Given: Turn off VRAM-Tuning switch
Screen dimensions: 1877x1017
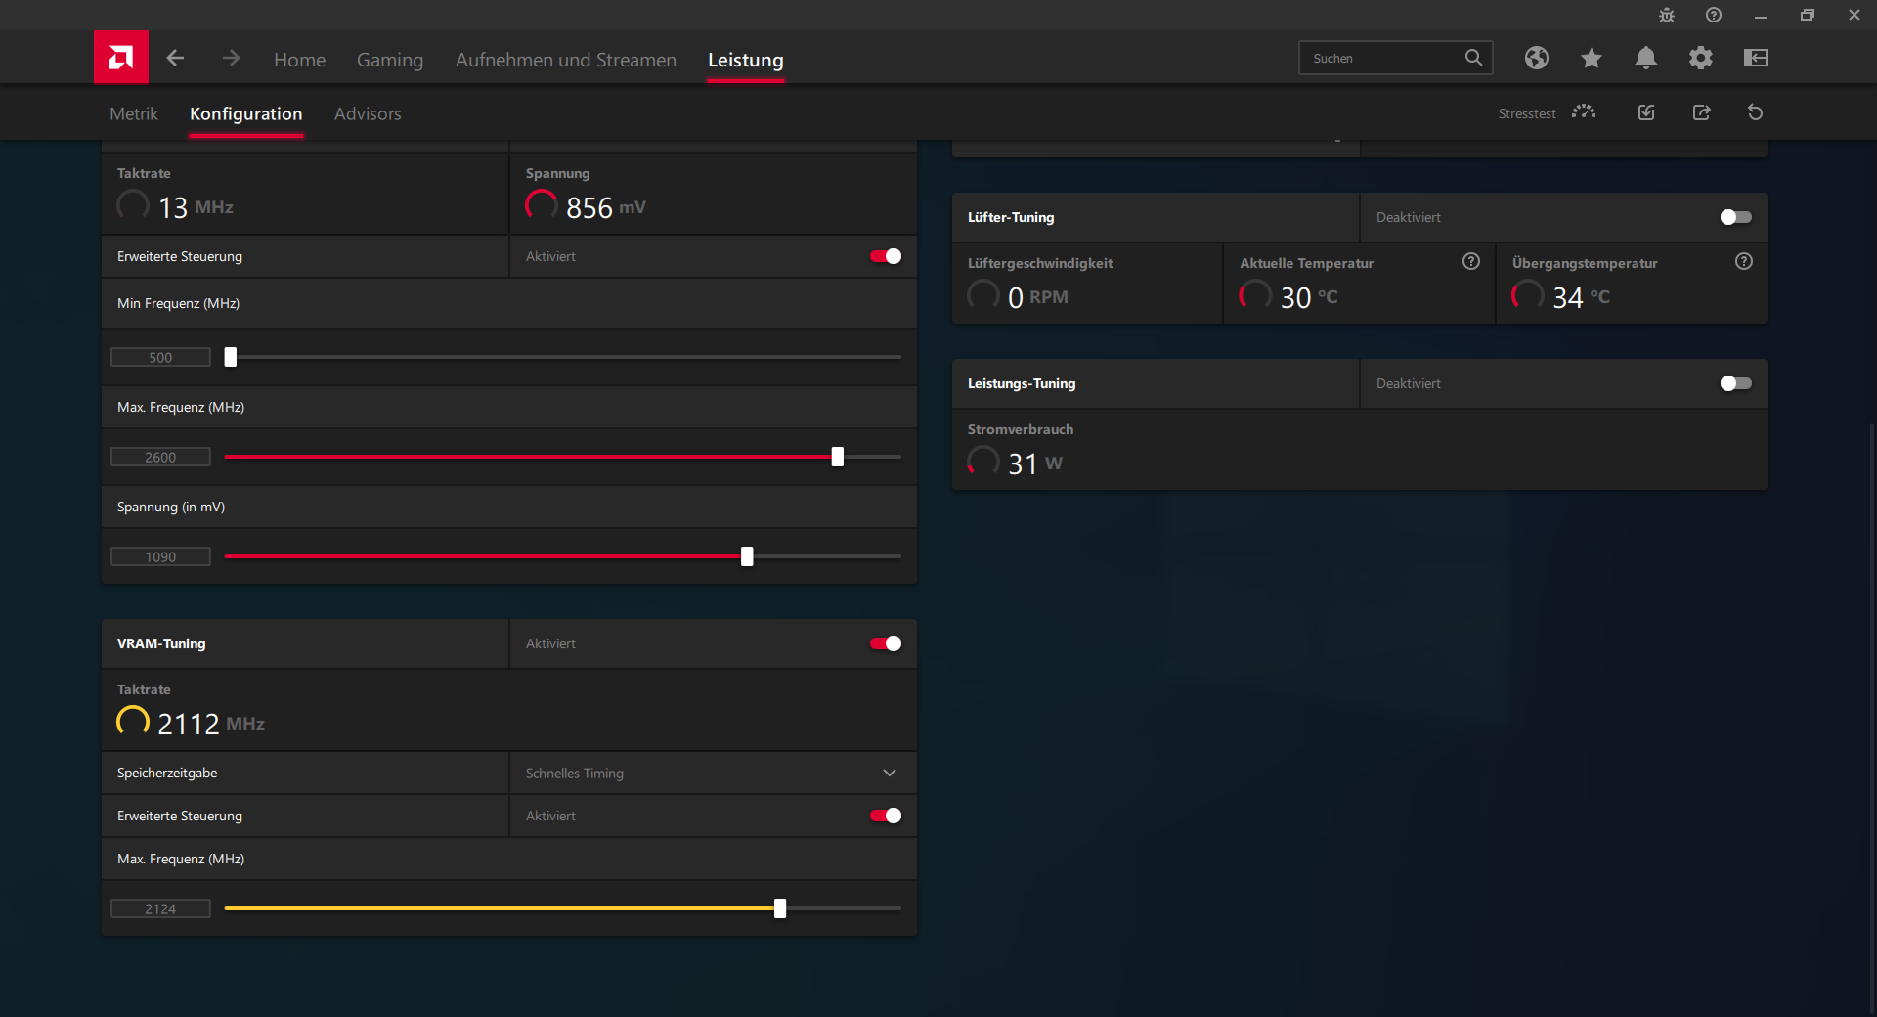Looking at the screenshot, I should (x=886, y=643).
